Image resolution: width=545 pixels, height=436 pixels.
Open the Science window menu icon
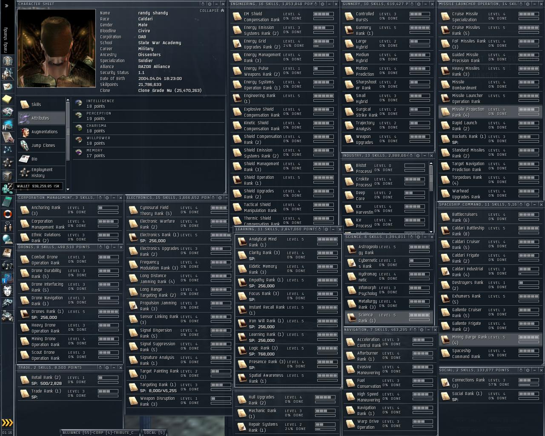coord(410,237)
